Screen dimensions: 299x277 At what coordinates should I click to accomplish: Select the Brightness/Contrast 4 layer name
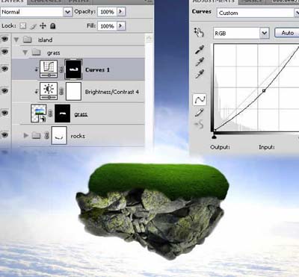click(x=112, y=92)
